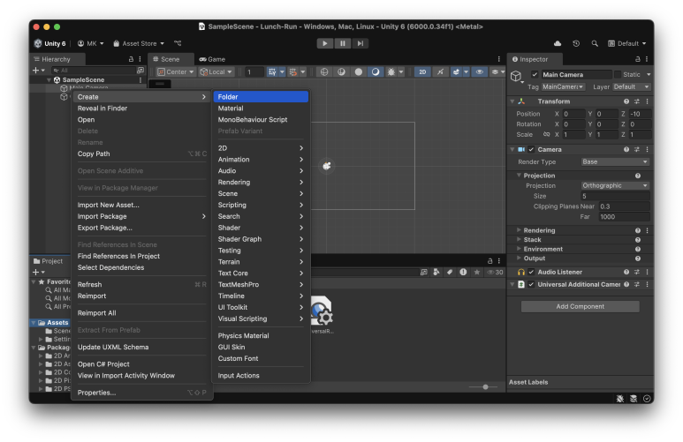Open the Asset Store dropdown
This screenshot has height=442, width=683.
[139, 43]
